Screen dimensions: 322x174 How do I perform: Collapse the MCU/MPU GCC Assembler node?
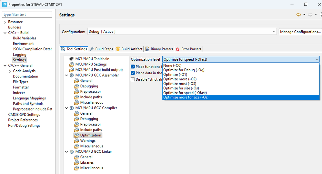click(x=67, y=75)
